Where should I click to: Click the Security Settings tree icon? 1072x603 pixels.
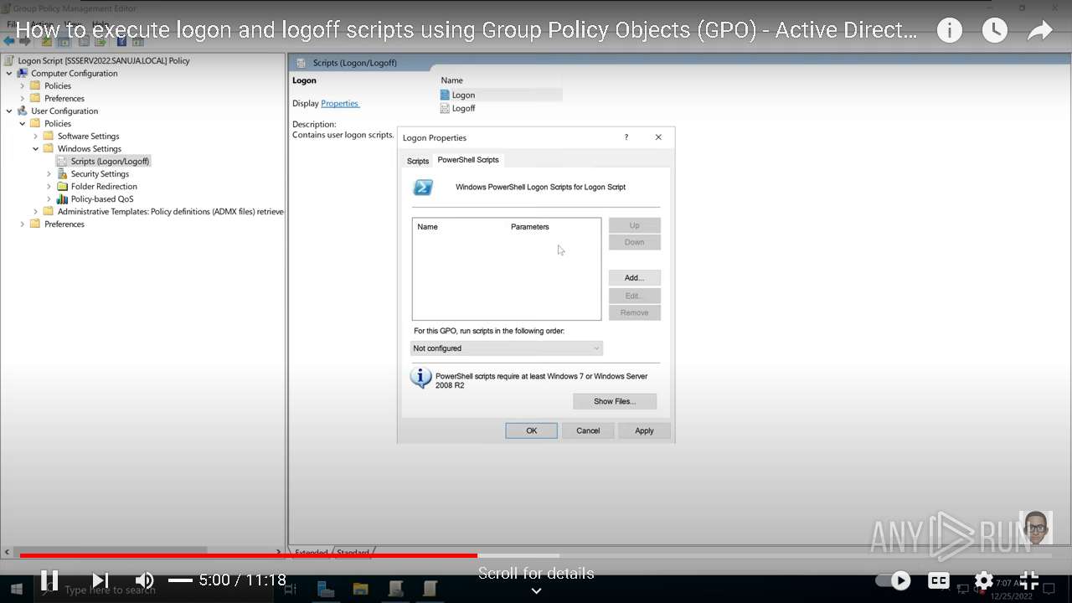[x=63, y=173]
